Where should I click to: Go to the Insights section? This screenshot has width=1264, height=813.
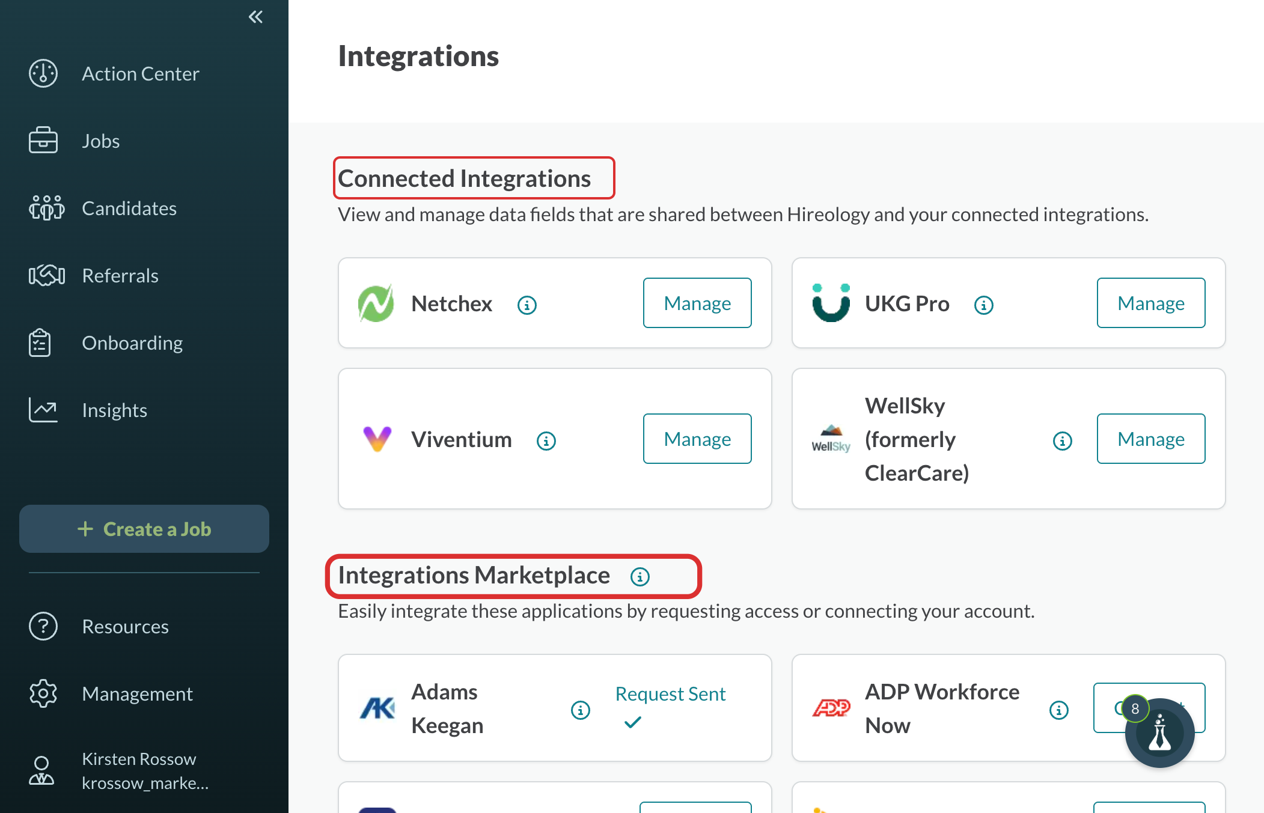coord(114,410)
